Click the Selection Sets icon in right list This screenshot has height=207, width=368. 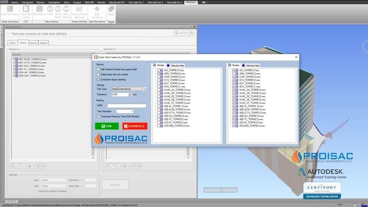[243, 66]
